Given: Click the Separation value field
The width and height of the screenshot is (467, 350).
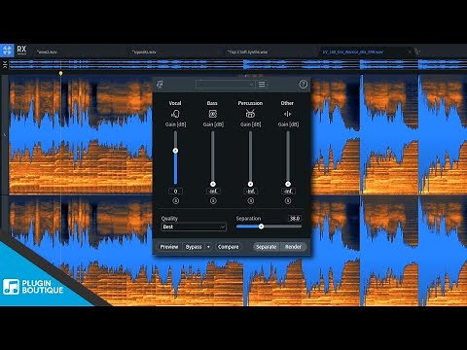Looking at the screenshot, I should click(295, 219).
